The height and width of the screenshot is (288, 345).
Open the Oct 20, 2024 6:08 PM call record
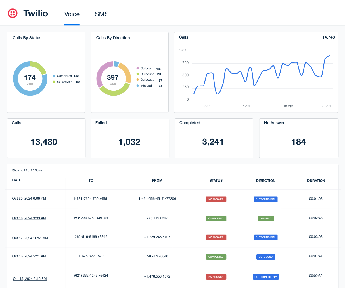click(29, 198)
